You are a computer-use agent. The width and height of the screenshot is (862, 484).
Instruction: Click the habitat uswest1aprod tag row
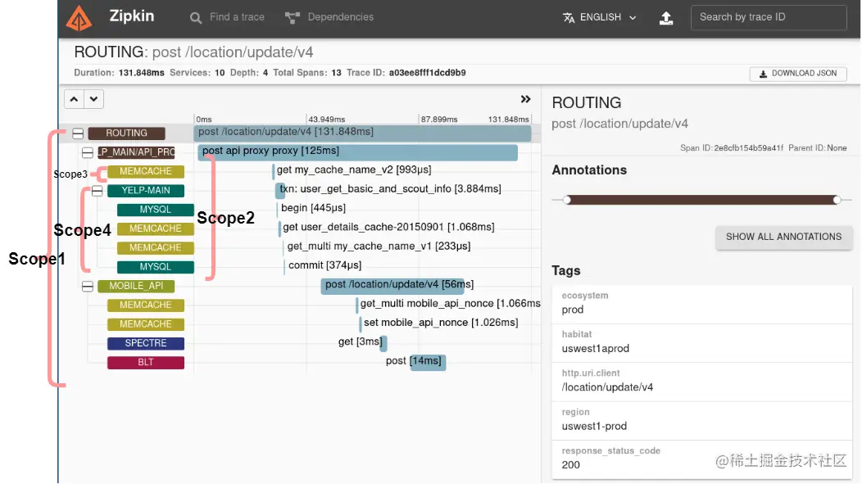701,343
